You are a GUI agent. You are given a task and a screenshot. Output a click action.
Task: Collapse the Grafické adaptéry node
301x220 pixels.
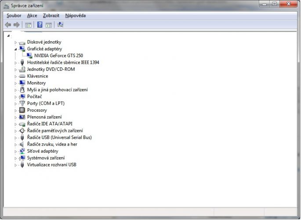(15, 49)
